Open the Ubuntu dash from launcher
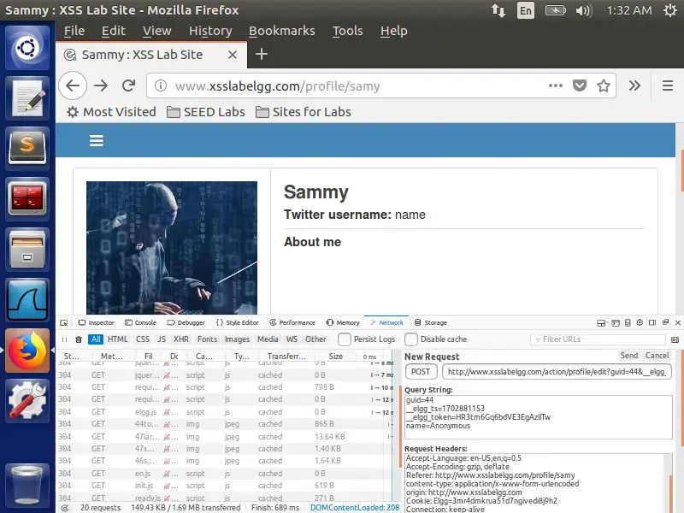Screen dimensions: 684x513 click(27, 47)
